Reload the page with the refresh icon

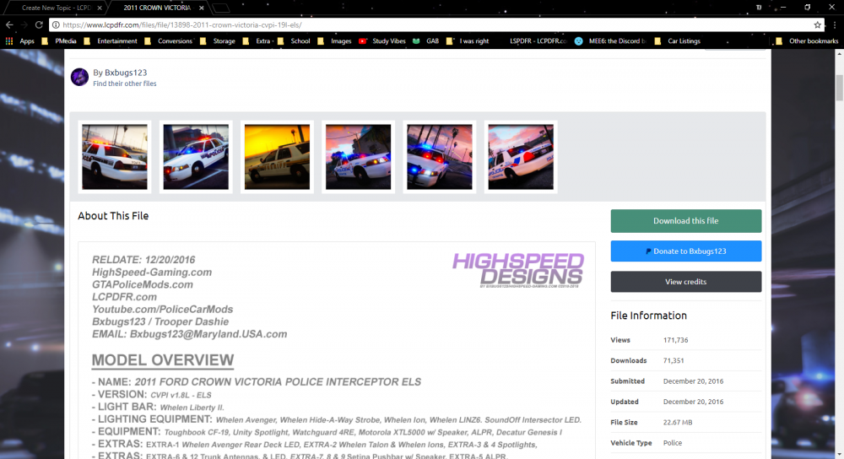[x=39, y=24]
